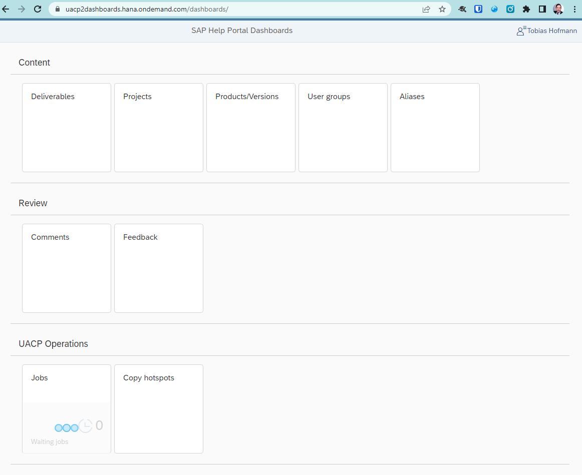Open the Bitwarden shield extension
Viewport: 582px width, 475px height.
tap(478, 9)
